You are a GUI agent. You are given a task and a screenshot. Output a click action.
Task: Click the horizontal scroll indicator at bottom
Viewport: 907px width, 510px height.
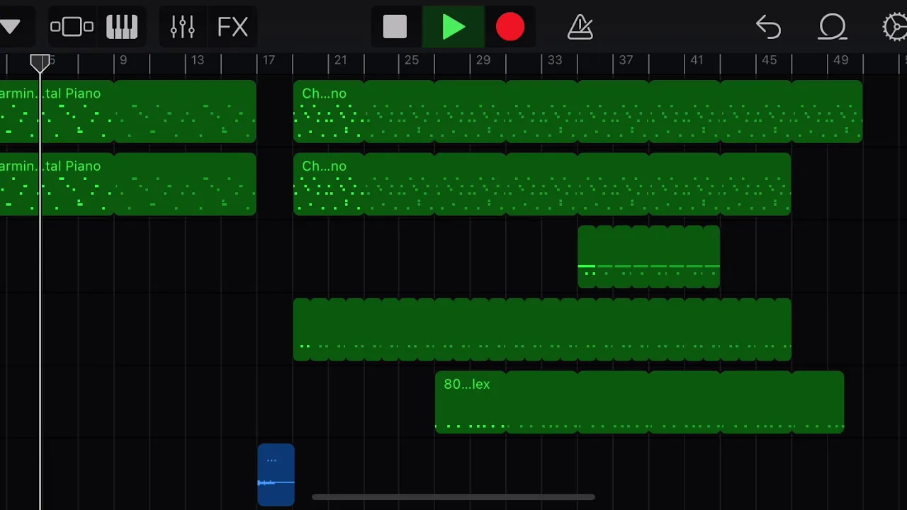pyautogui.click(x=453, y=497)
